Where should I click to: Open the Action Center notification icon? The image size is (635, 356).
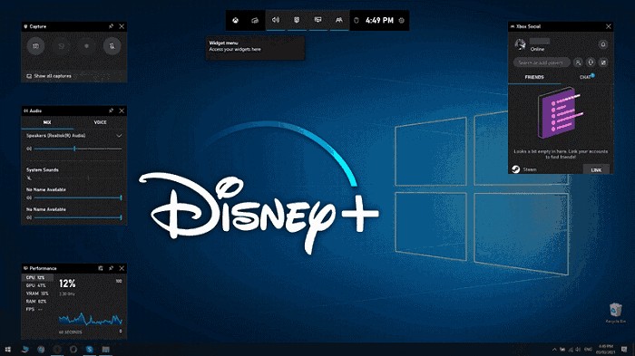pos(624,350)
